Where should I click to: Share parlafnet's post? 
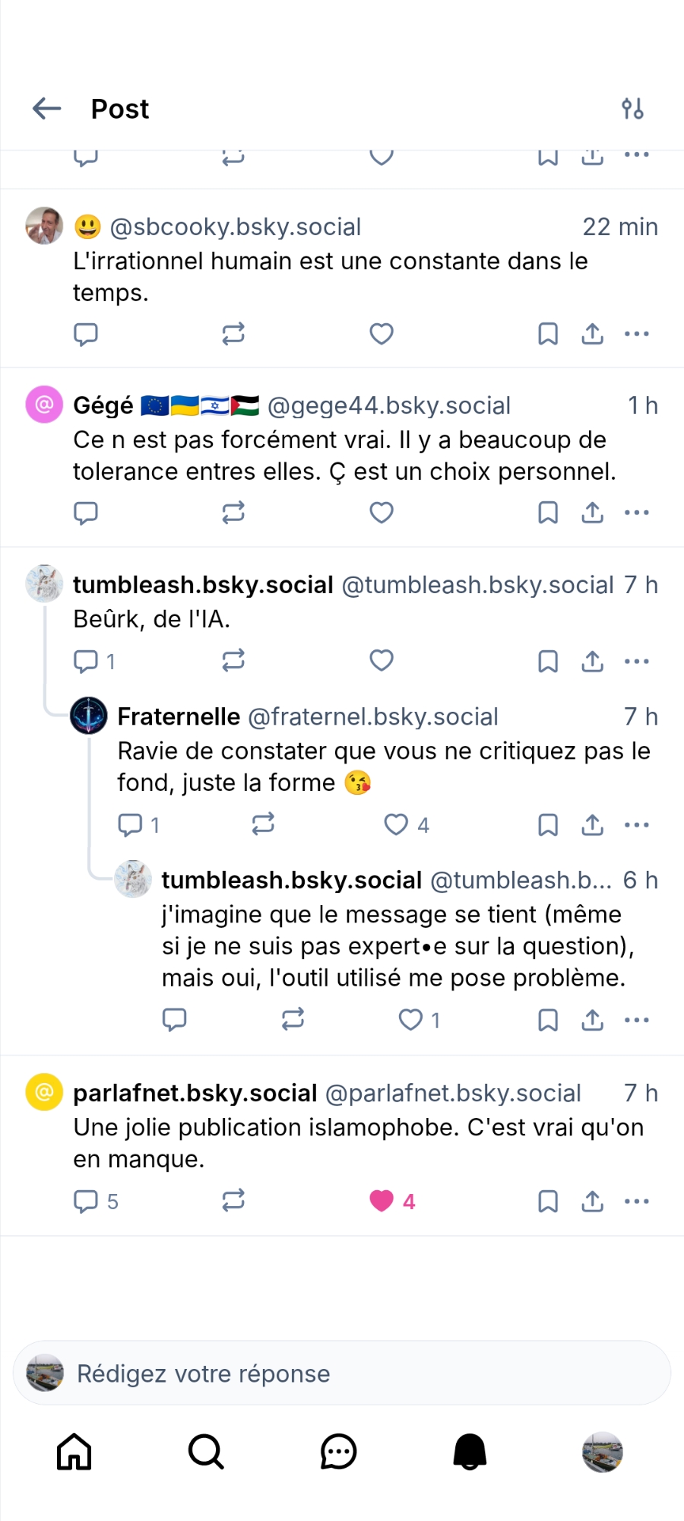pyautogui.click(x=593, y=1201)
